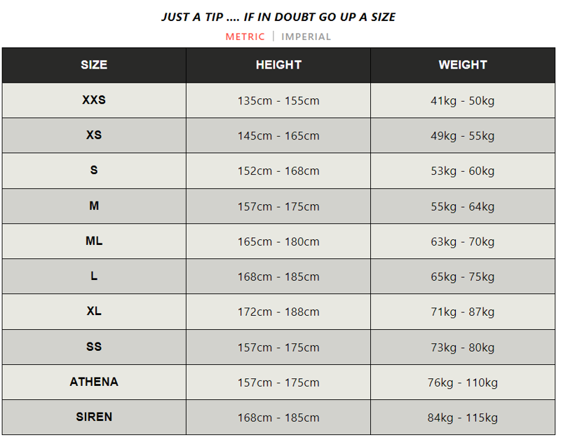
Task: Click the 55kg - 64kg weight cell
Action: (x=463, y=206)
